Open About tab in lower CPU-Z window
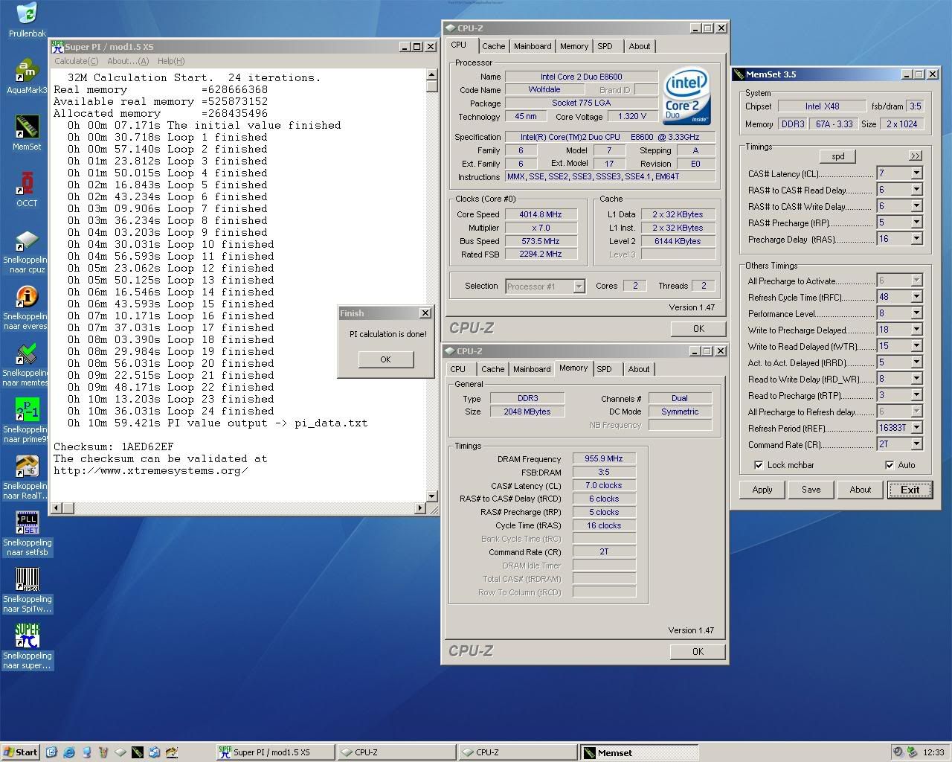 point(638,369)
